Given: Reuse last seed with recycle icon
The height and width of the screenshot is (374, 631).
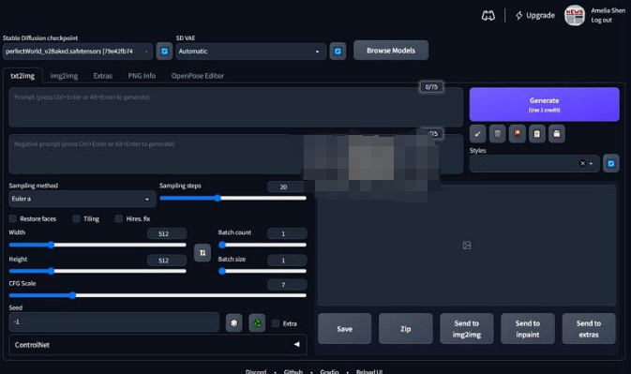Looking at the screenshot, I should coord(257,323).
